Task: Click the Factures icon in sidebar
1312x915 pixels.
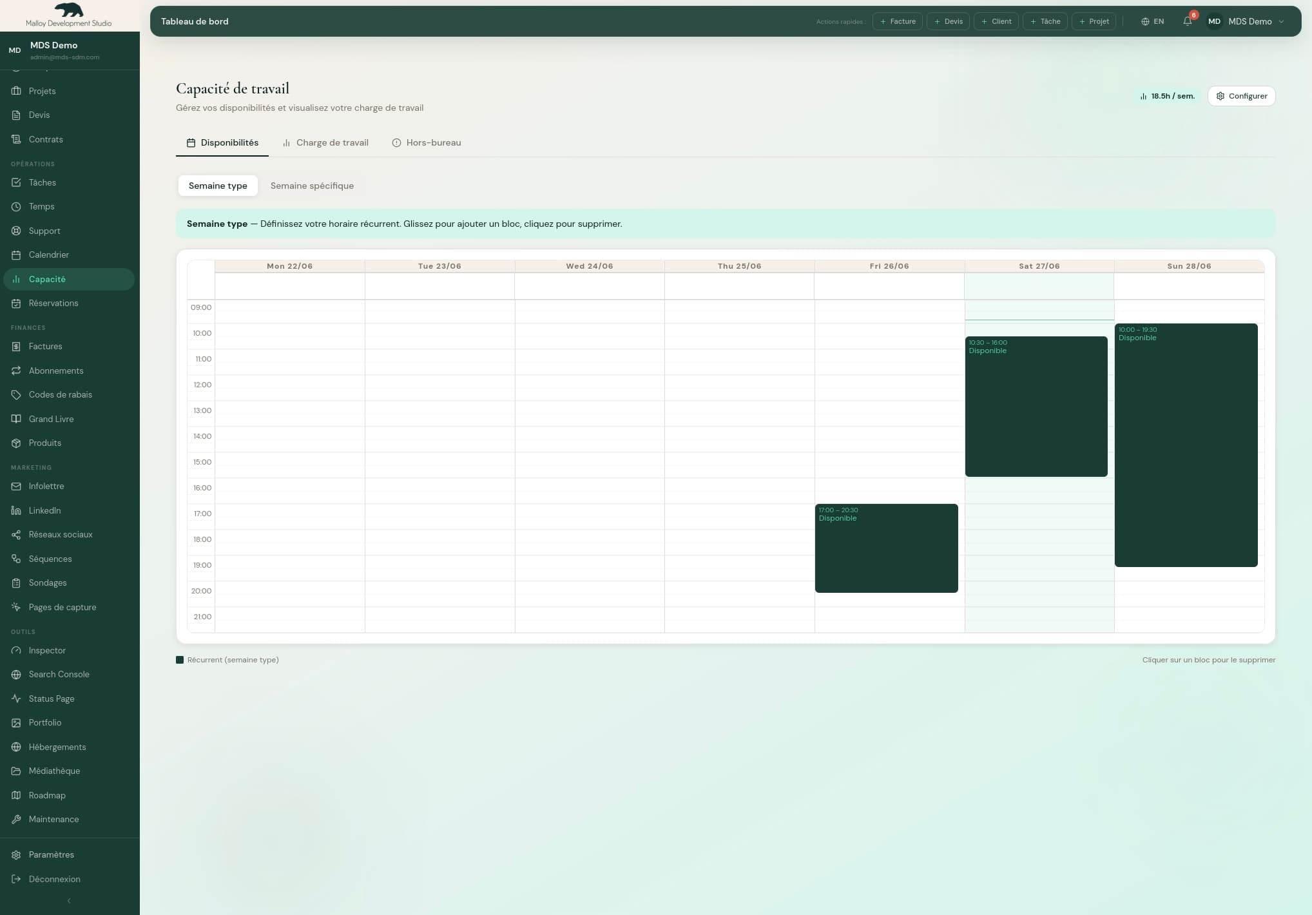Action: 16,346
